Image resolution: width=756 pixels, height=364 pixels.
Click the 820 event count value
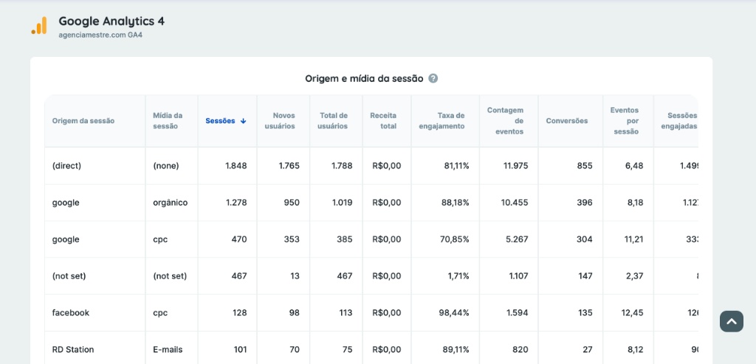click(x=520, y=349)
